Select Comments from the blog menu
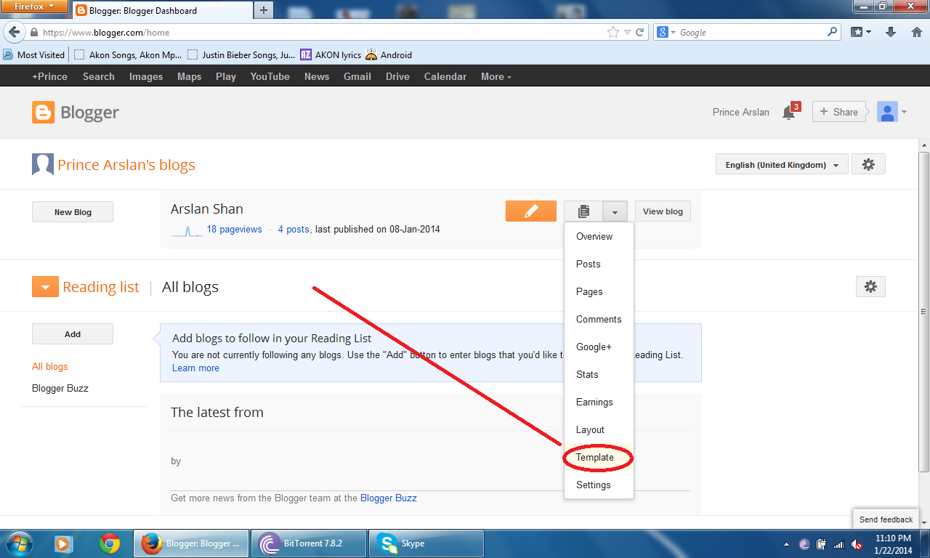 pos(599,320)
